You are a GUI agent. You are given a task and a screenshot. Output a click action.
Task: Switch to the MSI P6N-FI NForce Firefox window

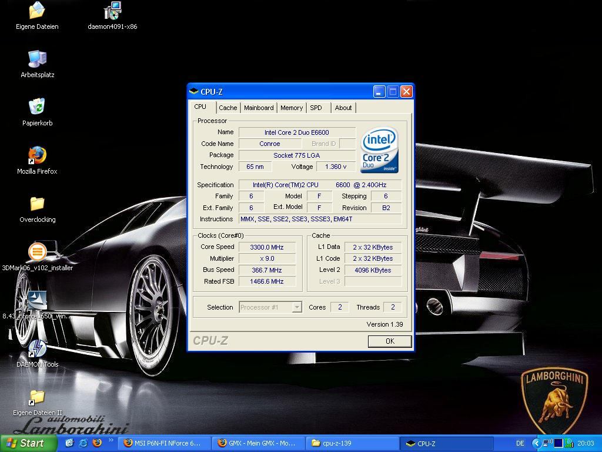163,443
